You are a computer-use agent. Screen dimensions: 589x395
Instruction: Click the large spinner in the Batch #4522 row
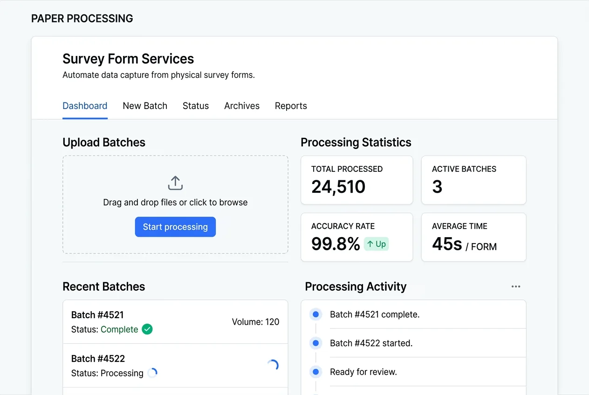coord(273,366)
